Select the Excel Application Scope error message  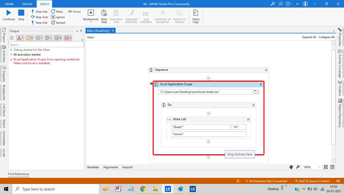[47, 61]
